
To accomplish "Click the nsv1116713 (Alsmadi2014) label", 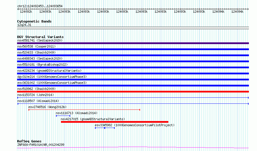I will click(77, 113).
